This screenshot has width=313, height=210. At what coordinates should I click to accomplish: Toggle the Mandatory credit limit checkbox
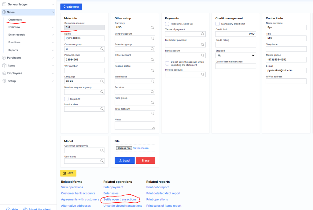pos(218,24)
